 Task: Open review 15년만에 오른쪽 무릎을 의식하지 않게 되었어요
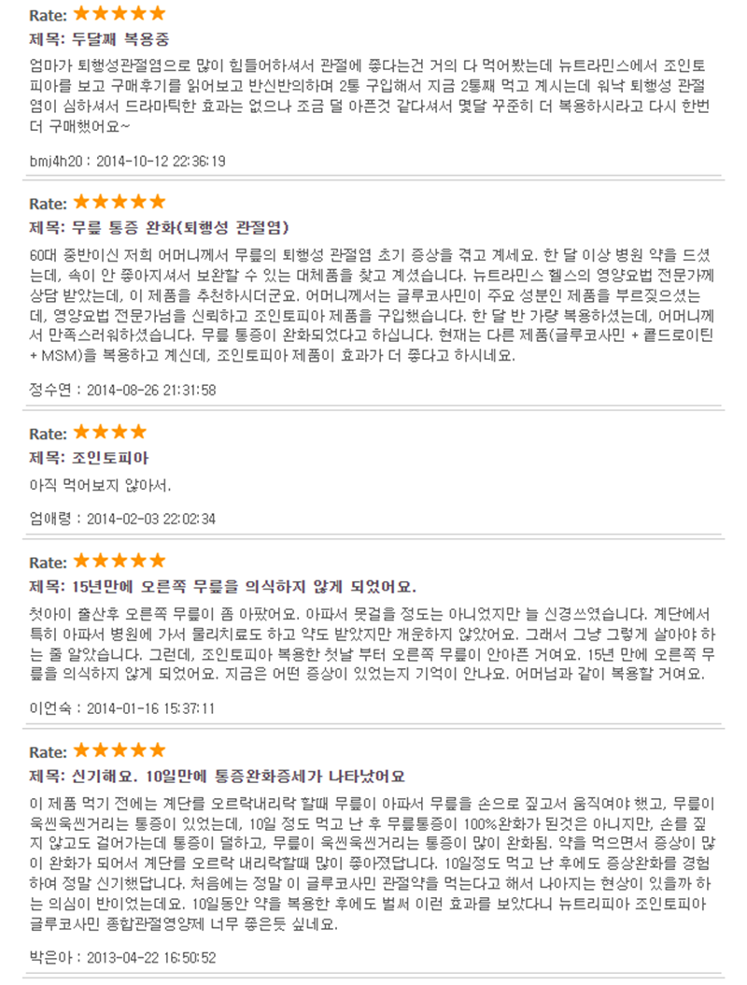(x=222, y=587)
